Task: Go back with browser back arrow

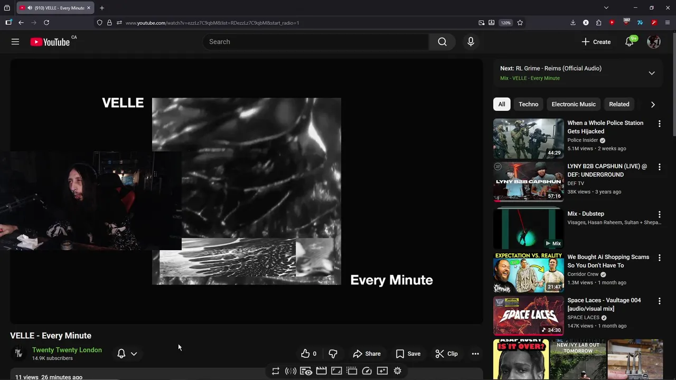Action: (21, 23)
